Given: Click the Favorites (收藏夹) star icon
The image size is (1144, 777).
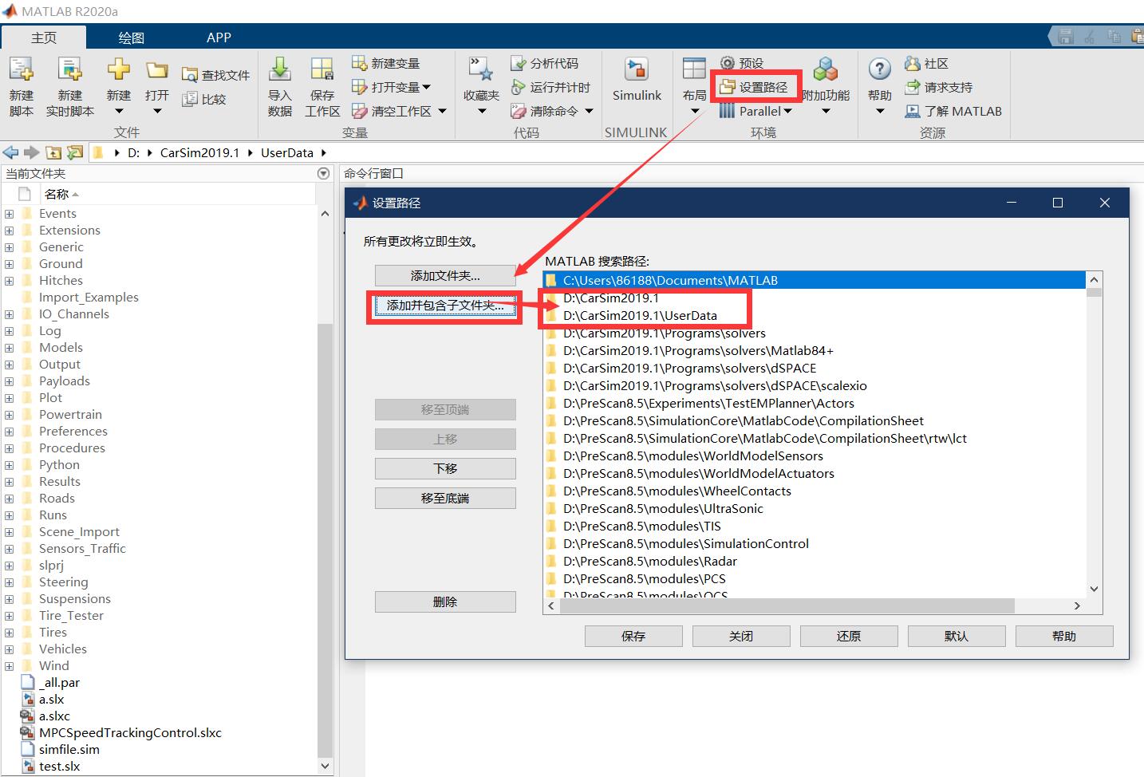Looking at the screenshot, I should click(x=481, y=70).
